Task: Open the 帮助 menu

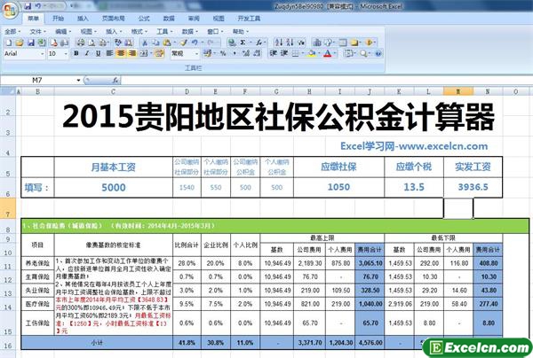Action: click(241, 32)
